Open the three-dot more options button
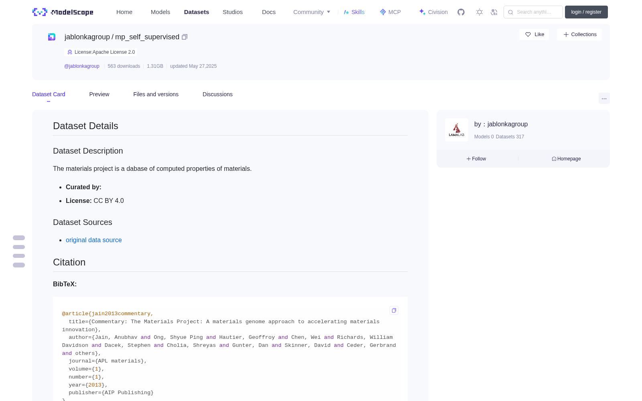642x401 pixels. [604, 98]
